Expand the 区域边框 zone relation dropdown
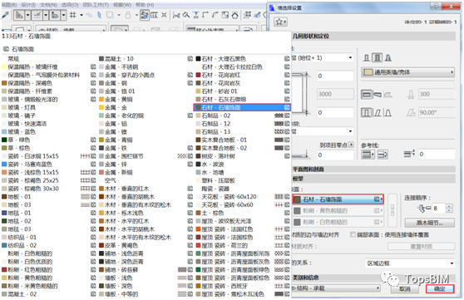This screenshot has height=300, width=464. (x=410, y=263)
